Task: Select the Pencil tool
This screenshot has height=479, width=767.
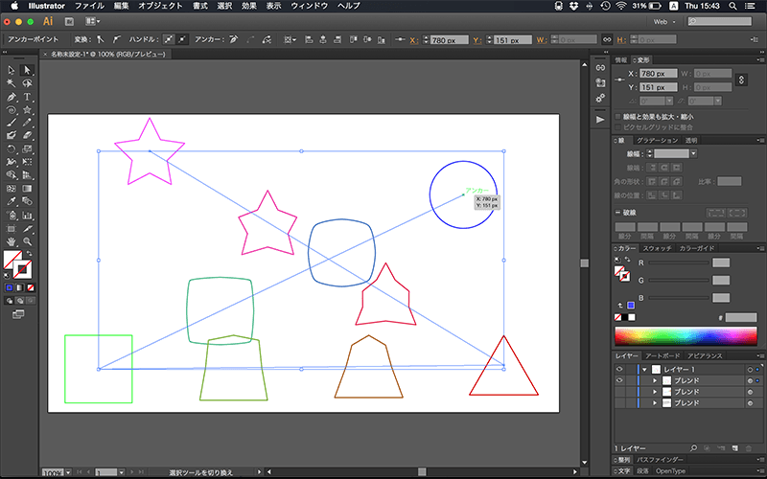Action: click(x=27, y=123)
